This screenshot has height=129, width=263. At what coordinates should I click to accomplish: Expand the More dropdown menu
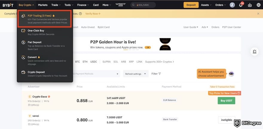pyautogui.click(x=107, y=5)
